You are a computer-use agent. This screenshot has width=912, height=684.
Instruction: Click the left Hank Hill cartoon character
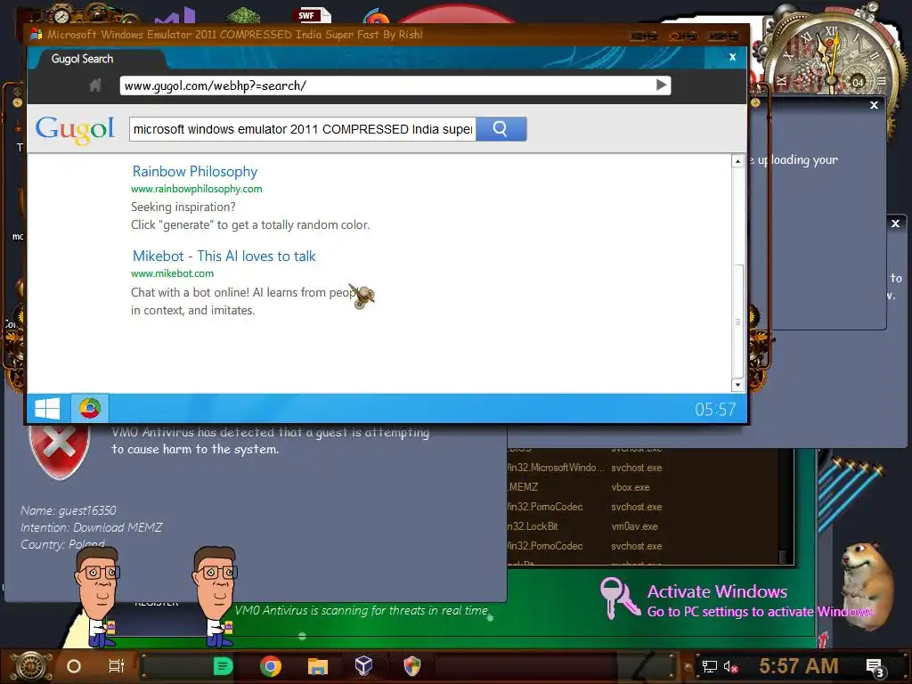tap(98, 598)
